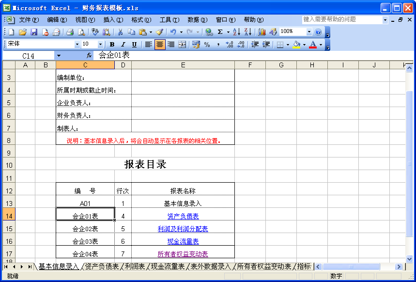Open the Name Box dropdown beside C14
The image size is (416, 282).
[59, 56]
